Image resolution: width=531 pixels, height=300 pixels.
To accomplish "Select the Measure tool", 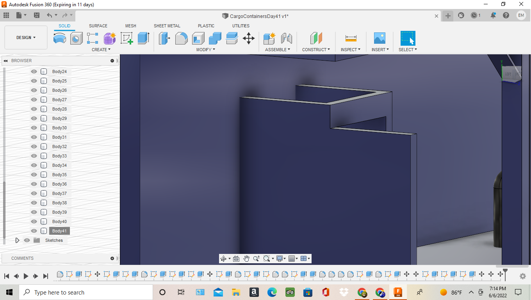I will pyautogui.click(x=351, y=38).
